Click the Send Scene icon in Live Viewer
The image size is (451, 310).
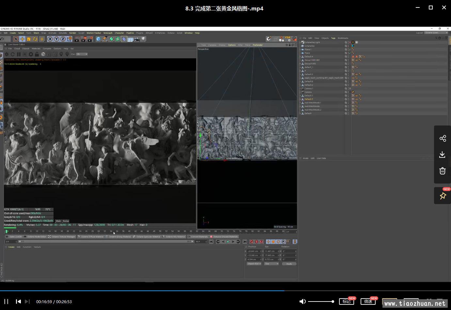[7, 54]
